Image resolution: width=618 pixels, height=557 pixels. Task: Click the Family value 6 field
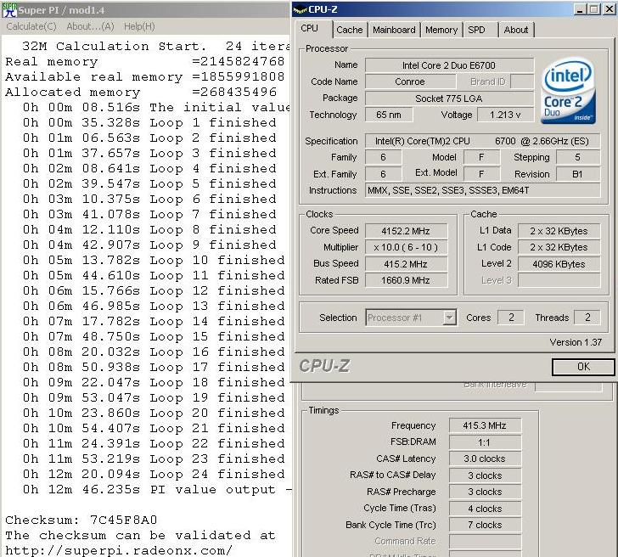pyautogui.click(x=383, y=157)
